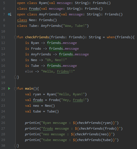This screenshot has width=137, height=149.
Task: Click the AnyFriends class name on line 7
Action: [x=49, y=14]
